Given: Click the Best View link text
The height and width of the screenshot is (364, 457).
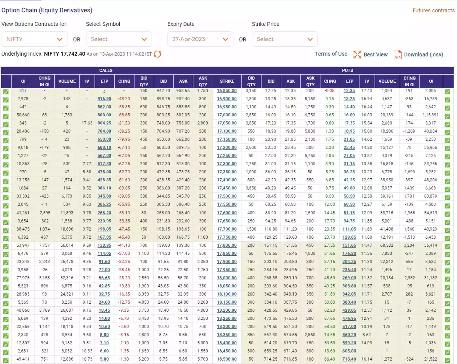Looking at the screenshot, I should coord(375,54).
